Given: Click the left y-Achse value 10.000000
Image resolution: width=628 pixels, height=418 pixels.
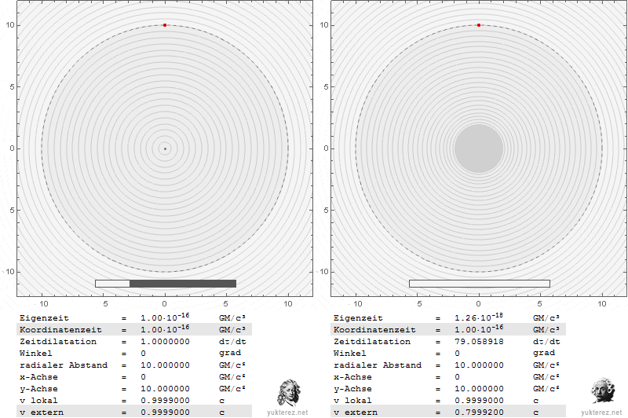Looking at the screenshot, I should point(166,389).
